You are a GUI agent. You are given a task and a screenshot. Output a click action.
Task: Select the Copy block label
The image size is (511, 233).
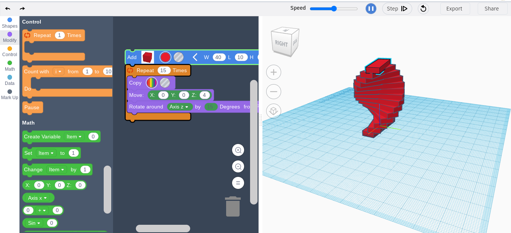(x=135, y=83)
